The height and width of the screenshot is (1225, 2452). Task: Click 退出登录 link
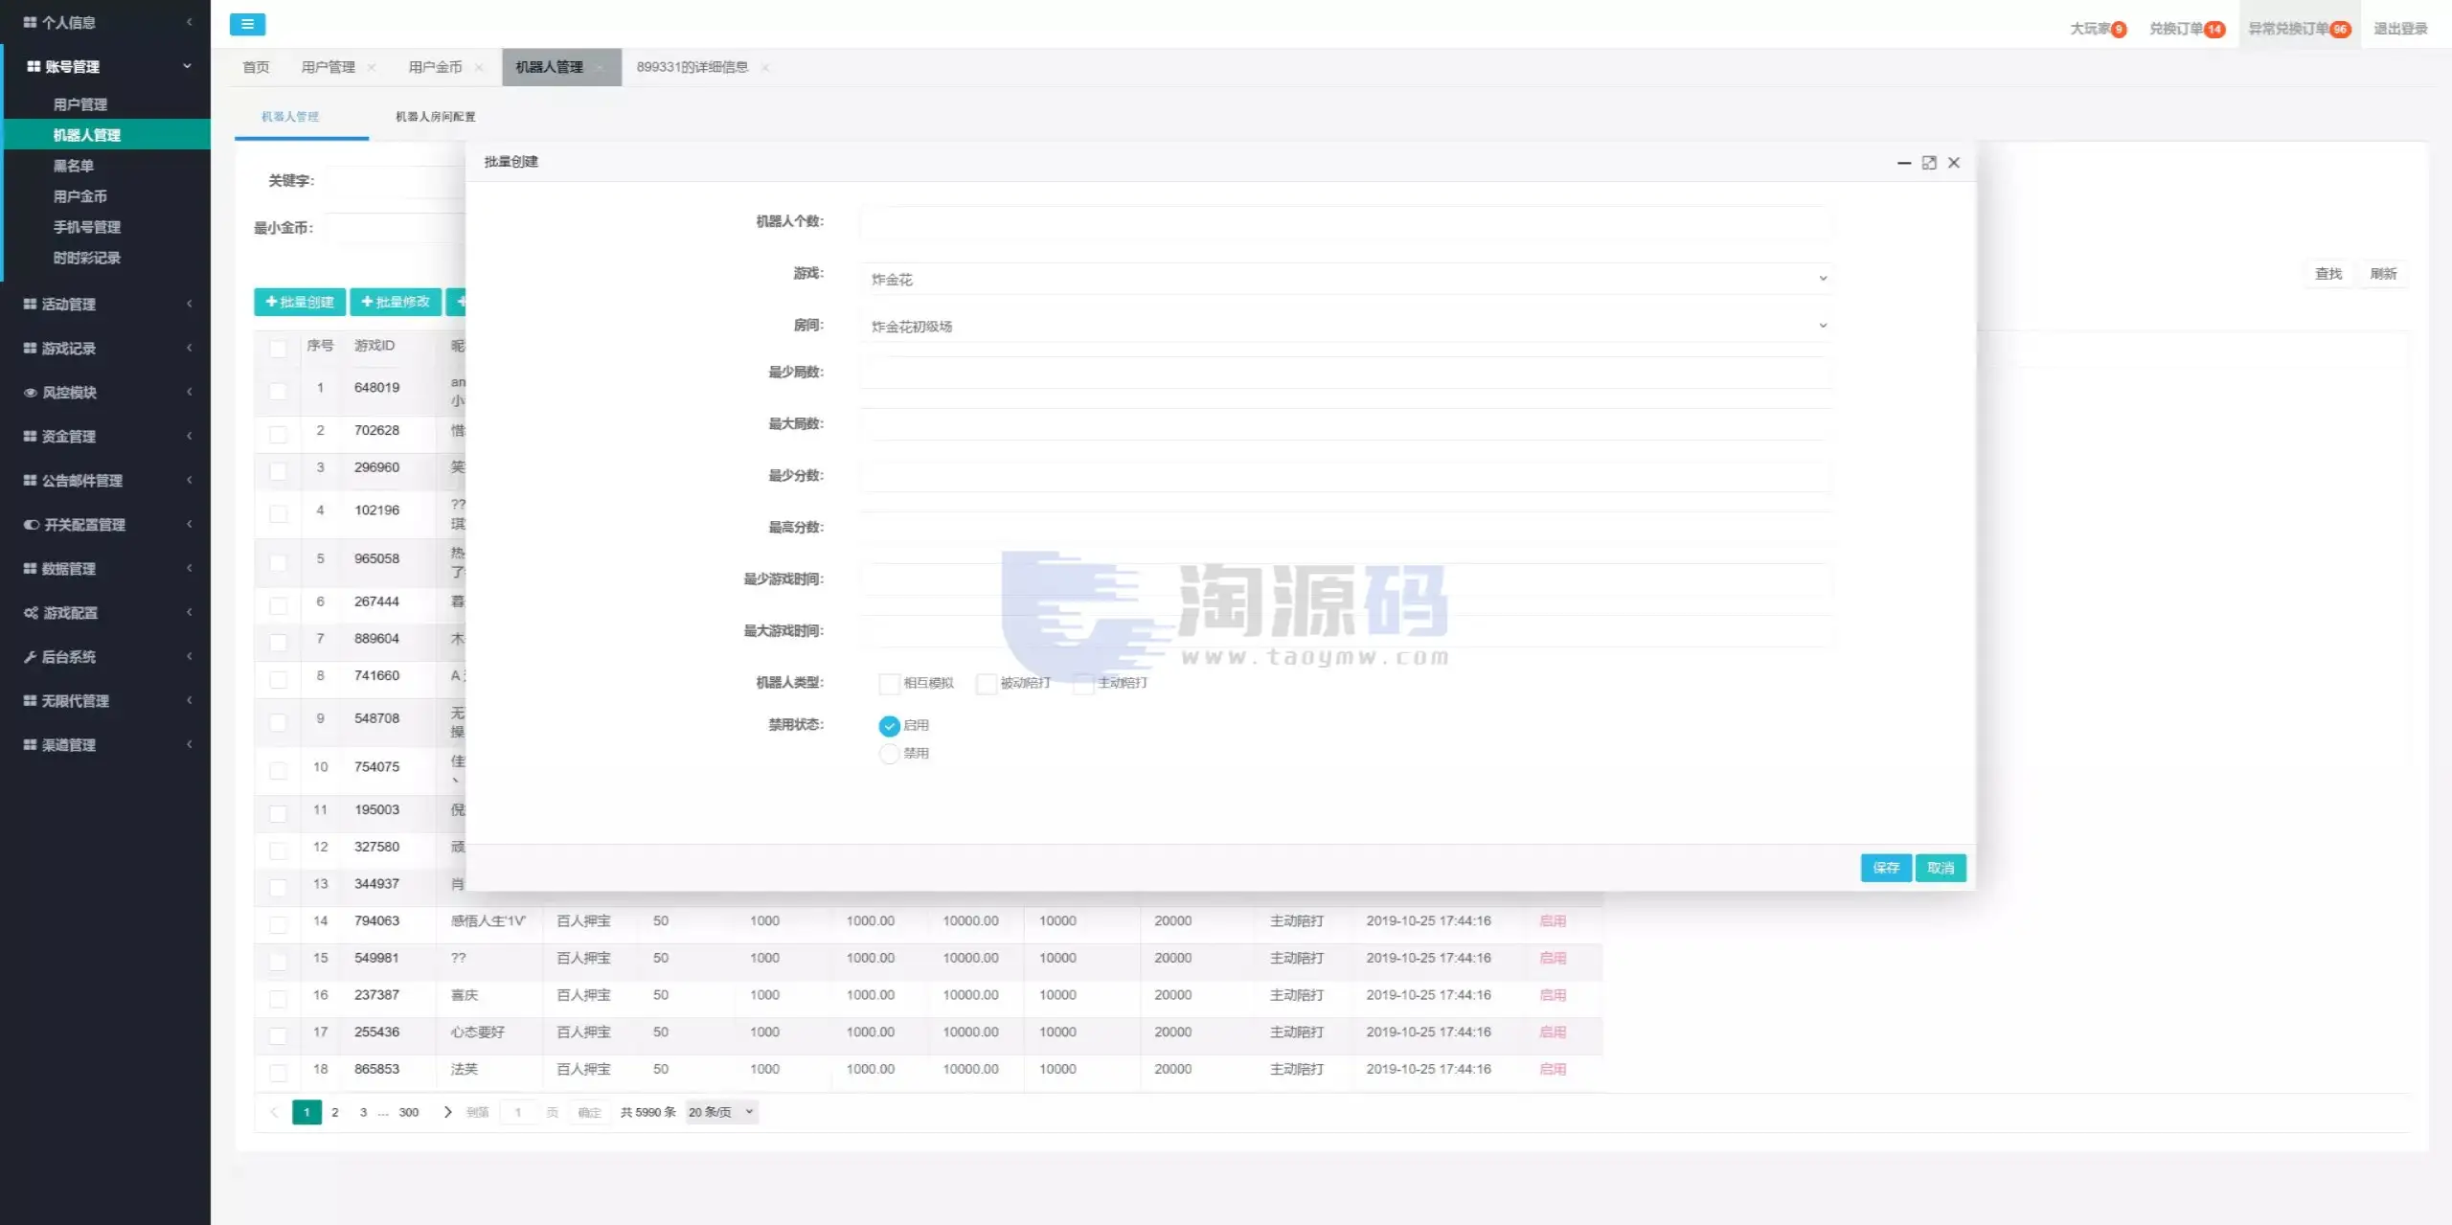2400,29
